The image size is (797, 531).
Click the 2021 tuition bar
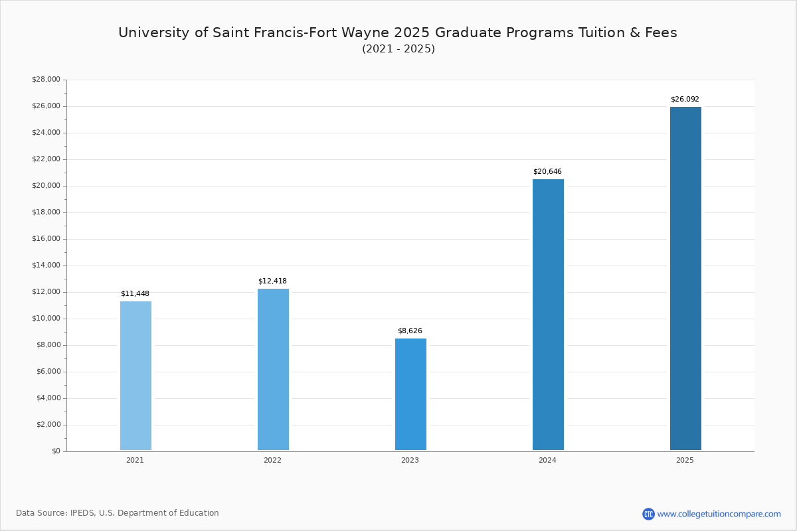[135, 376]
